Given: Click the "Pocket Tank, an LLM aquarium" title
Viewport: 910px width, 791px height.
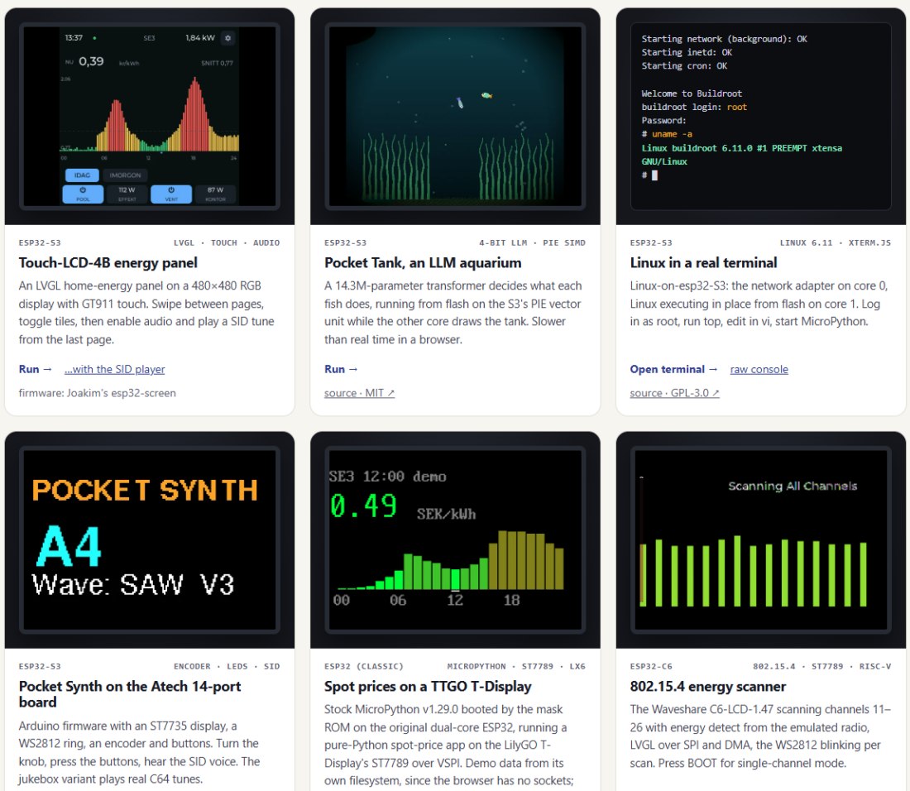Looking at the screenshot, I should pos(423,263).
